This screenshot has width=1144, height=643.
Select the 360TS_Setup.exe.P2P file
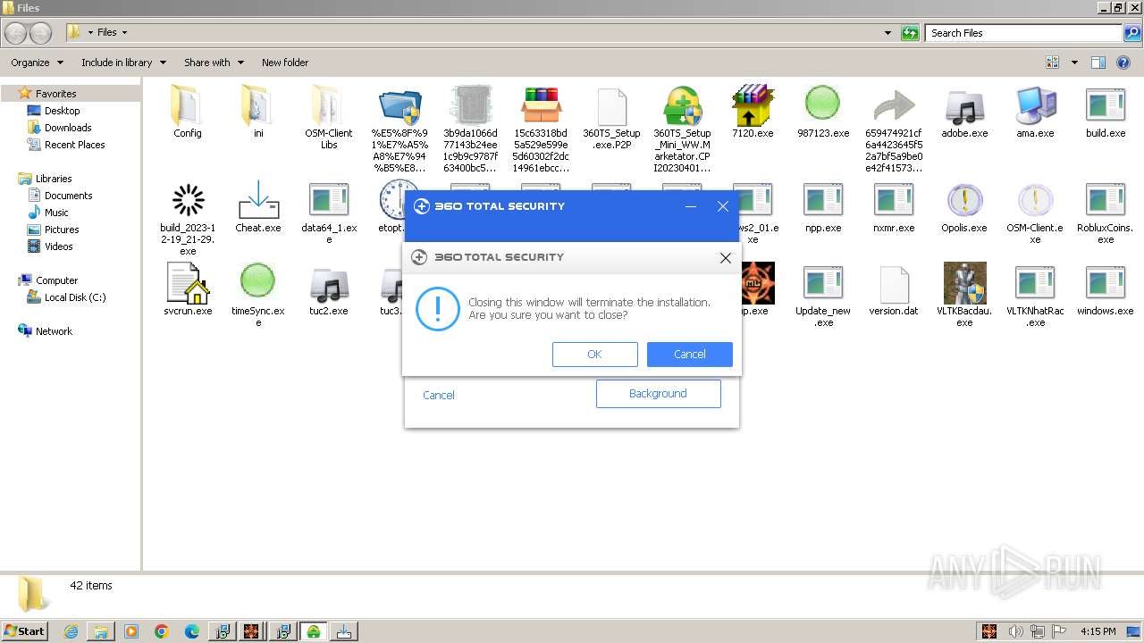point(611,117)
